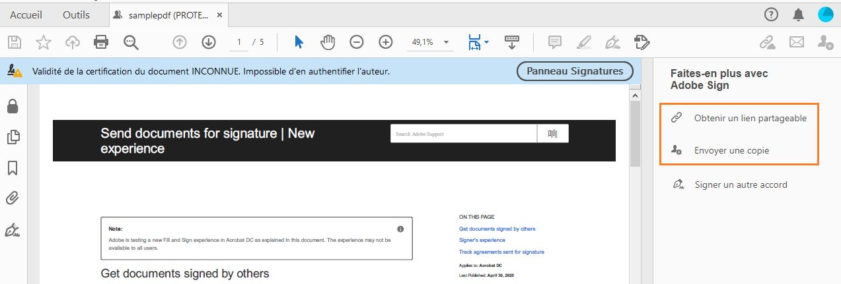Add a comment note
This screenshot has width=841, height=284.
coord(555,42)
